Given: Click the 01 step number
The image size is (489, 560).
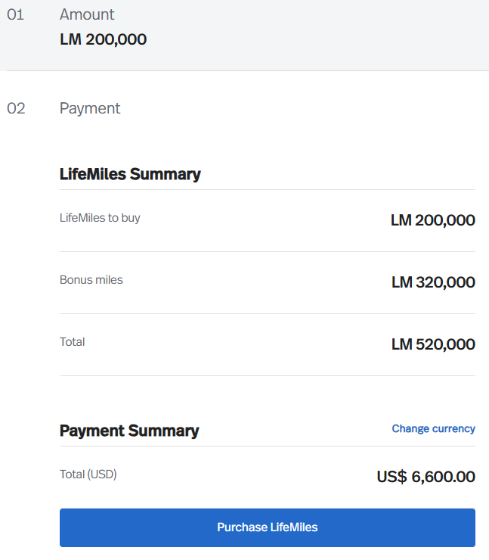Looking at the screenshot, I should click(15, 14).
